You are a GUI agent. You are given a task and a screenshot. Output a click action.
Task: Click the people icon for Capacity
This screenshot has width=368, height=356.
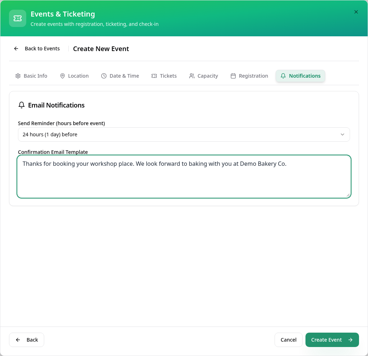192,76
